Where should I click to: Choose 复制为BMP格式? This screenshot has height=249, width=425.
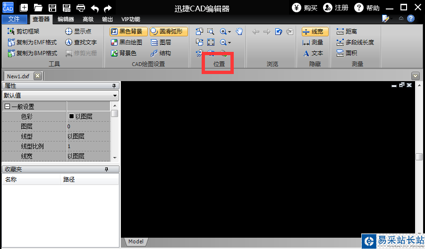(32, 53)
